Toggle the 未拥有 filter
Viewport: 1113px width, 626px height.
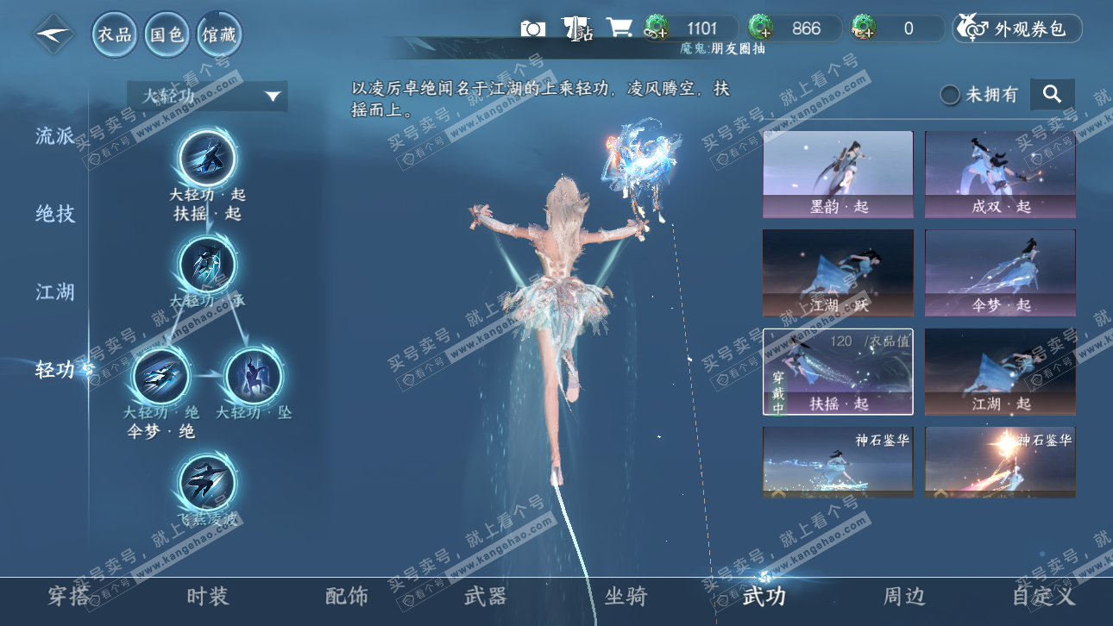click(x=979, y=95)
